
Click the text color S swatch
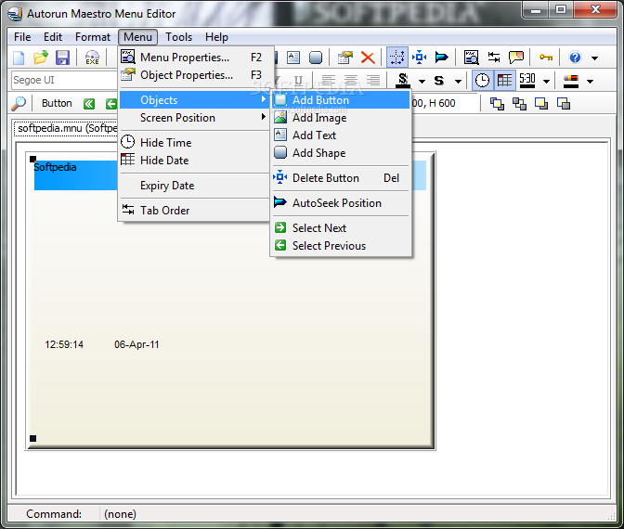point(403,81)
